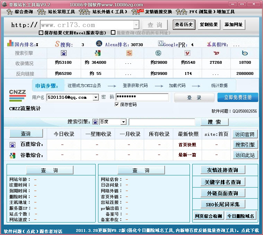Viewport: 263px width, 235px height.
Task: Click Alexa rank value 30730
Action: [137, 45]
